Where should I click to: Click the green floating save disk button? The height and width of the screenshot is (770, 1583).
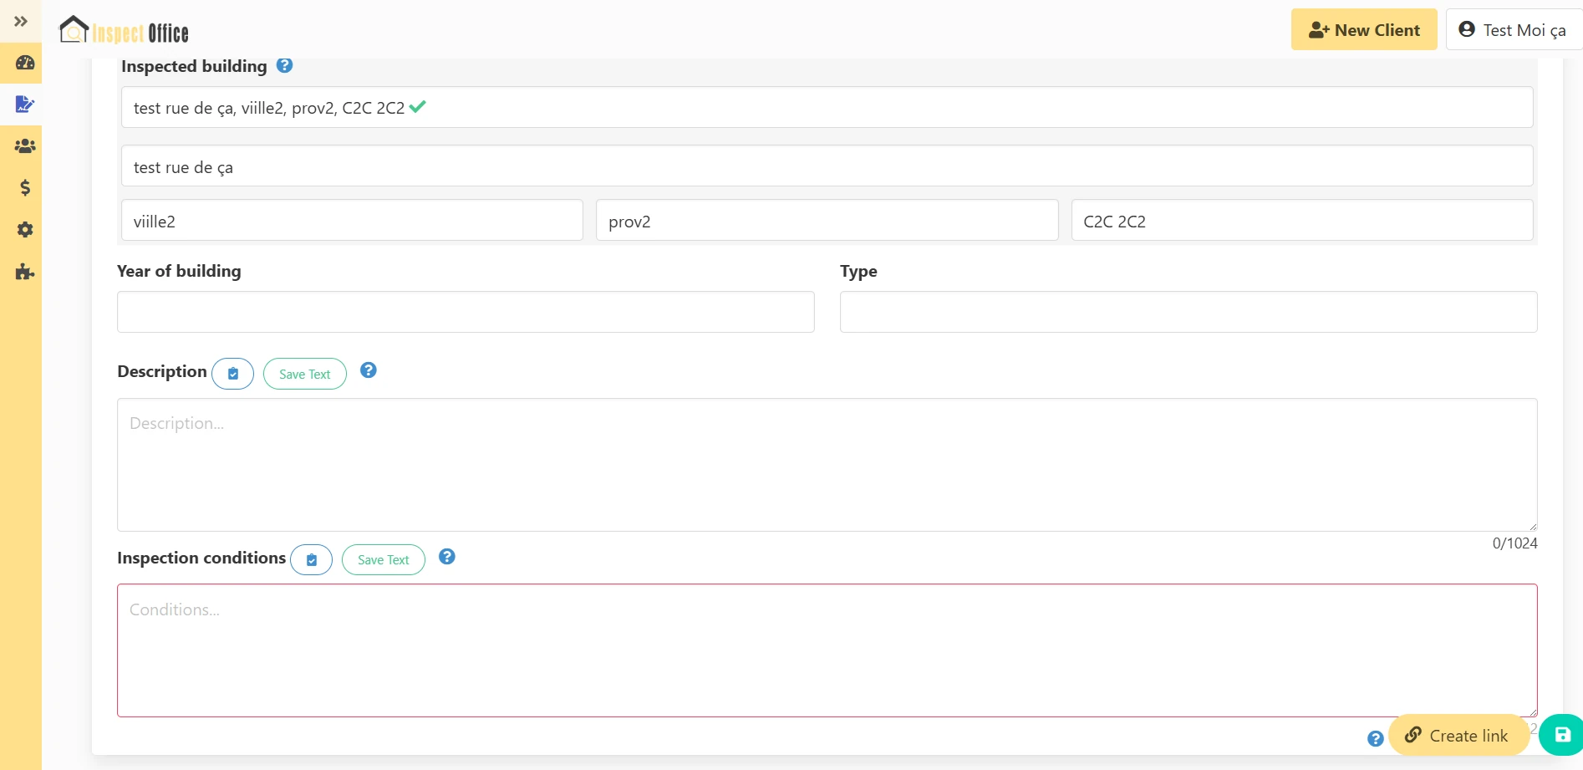[x=1561, y=735]
